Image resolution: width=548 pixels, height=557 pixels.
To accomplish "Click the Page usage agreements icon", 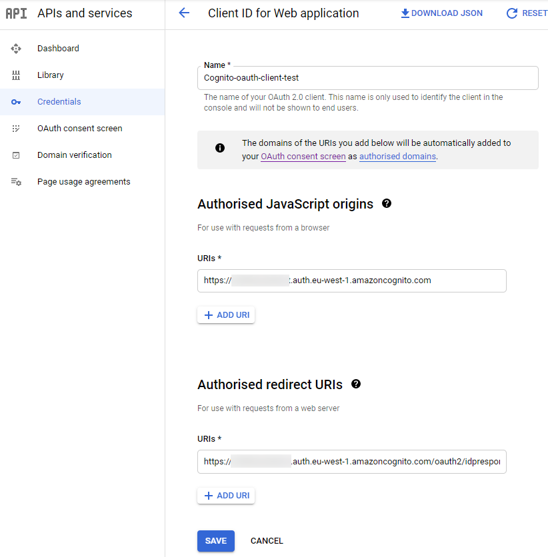I will pos(16,182).
